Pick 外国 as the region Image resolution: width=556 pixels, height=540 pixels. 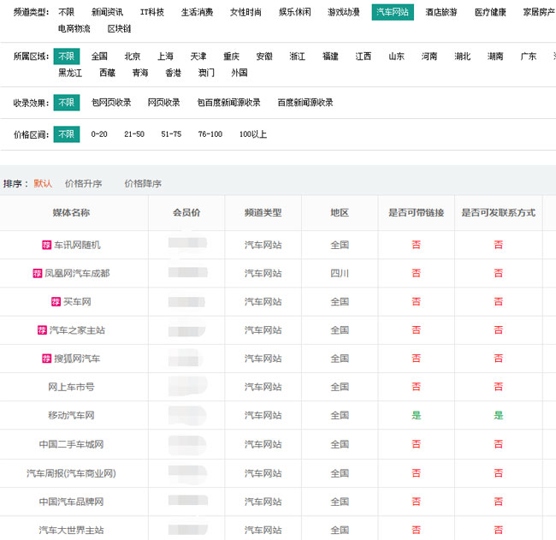[239, 73]
